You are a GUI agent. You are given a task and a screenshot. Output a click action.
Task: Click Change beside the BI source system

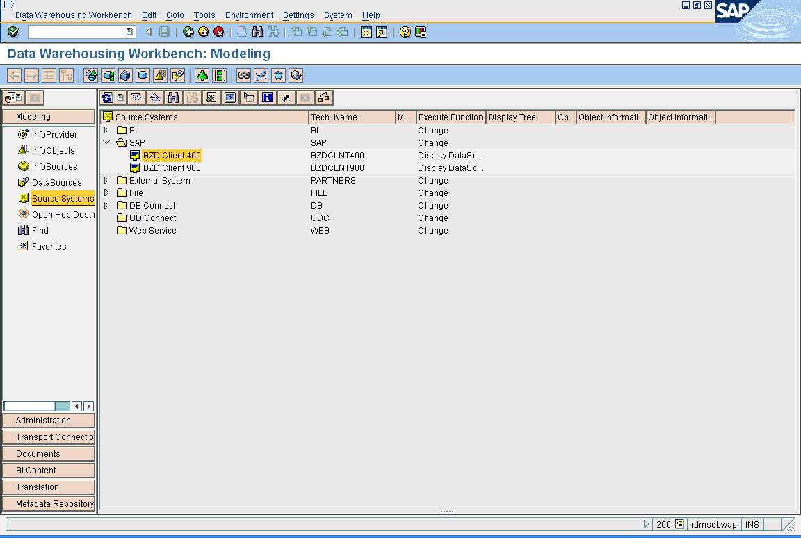coord(432,130)
